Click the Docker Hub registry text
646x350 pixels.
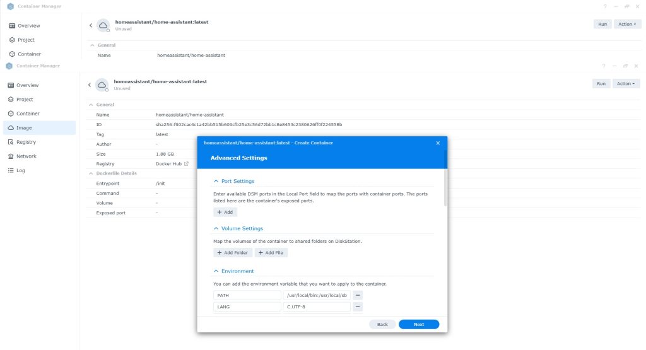point(168,164)
